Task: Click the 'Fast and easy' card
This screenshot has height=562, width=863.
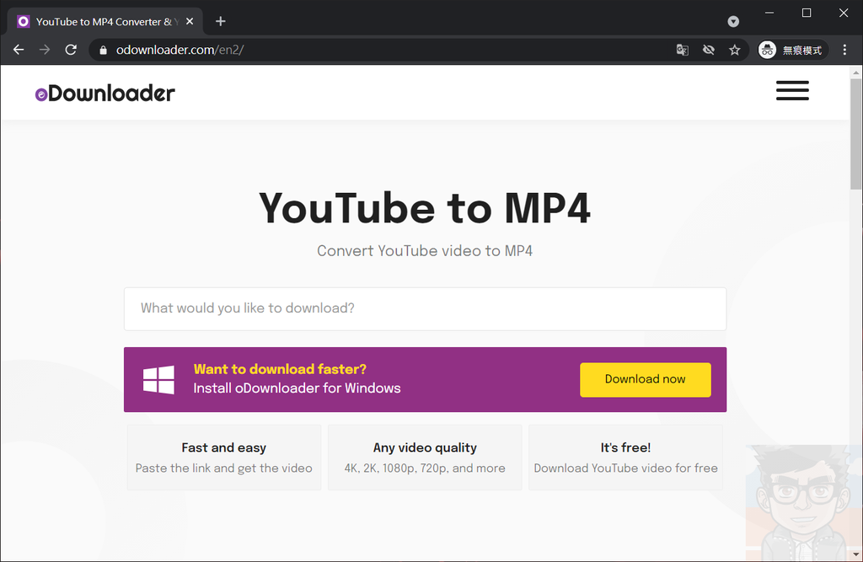Action: (224, 458)
